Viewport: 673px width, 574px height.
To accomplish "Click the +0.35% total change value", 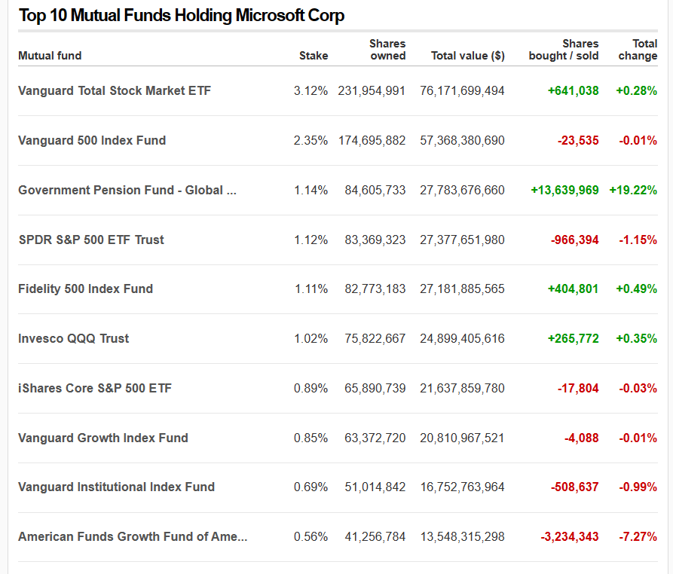I will (x=637, y=339).
